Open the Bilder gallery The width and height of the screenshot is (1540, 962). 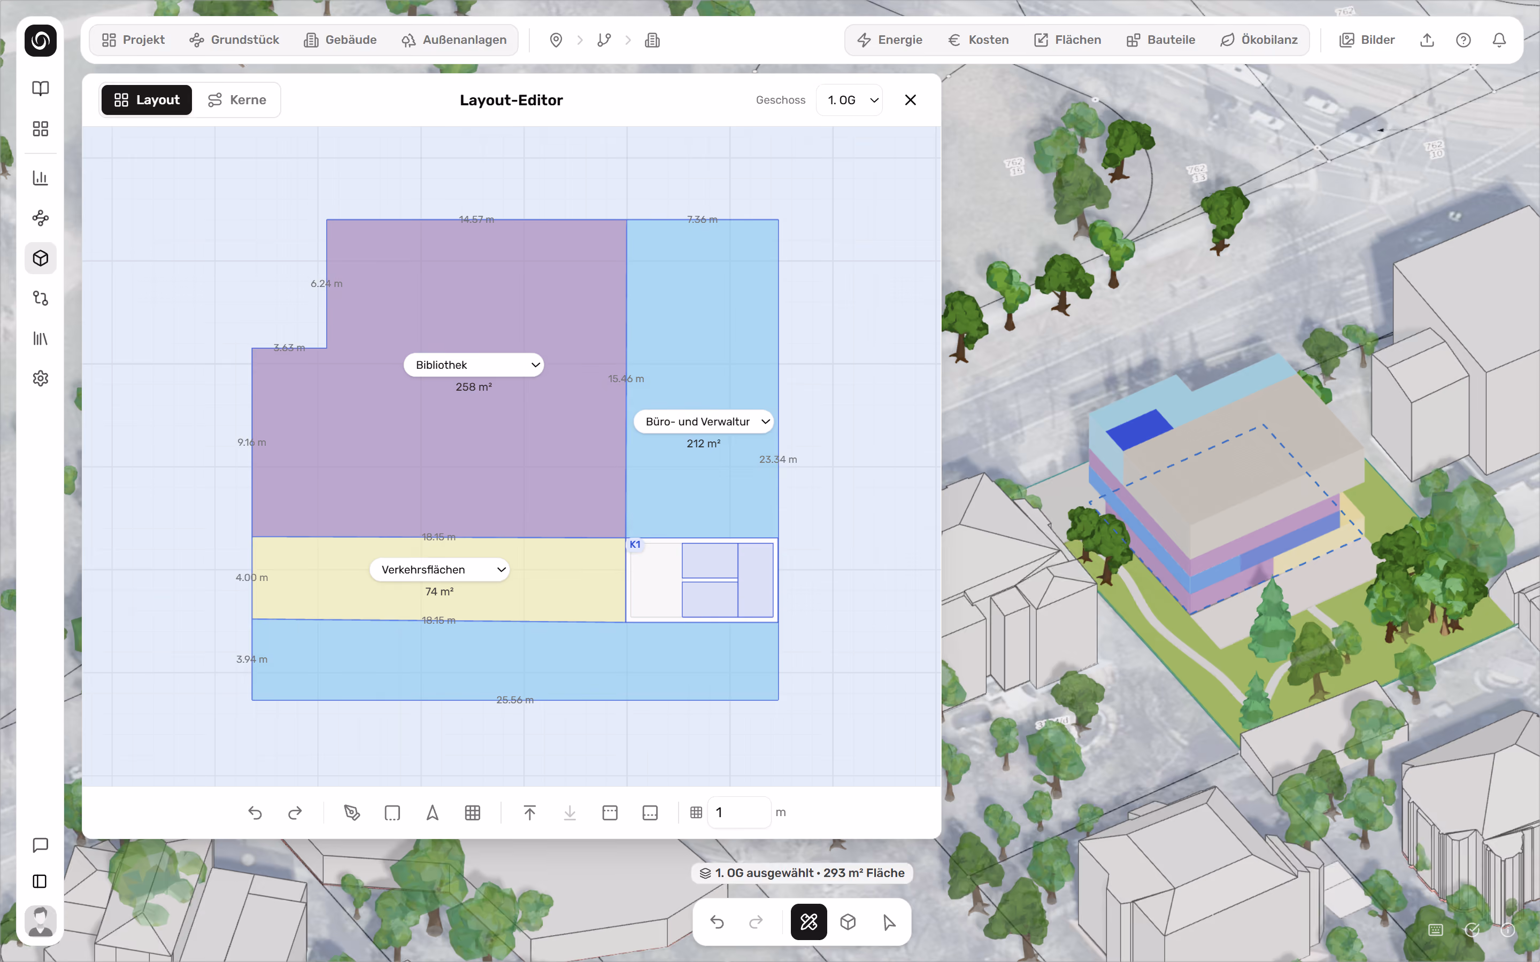tap(1367, 40)
